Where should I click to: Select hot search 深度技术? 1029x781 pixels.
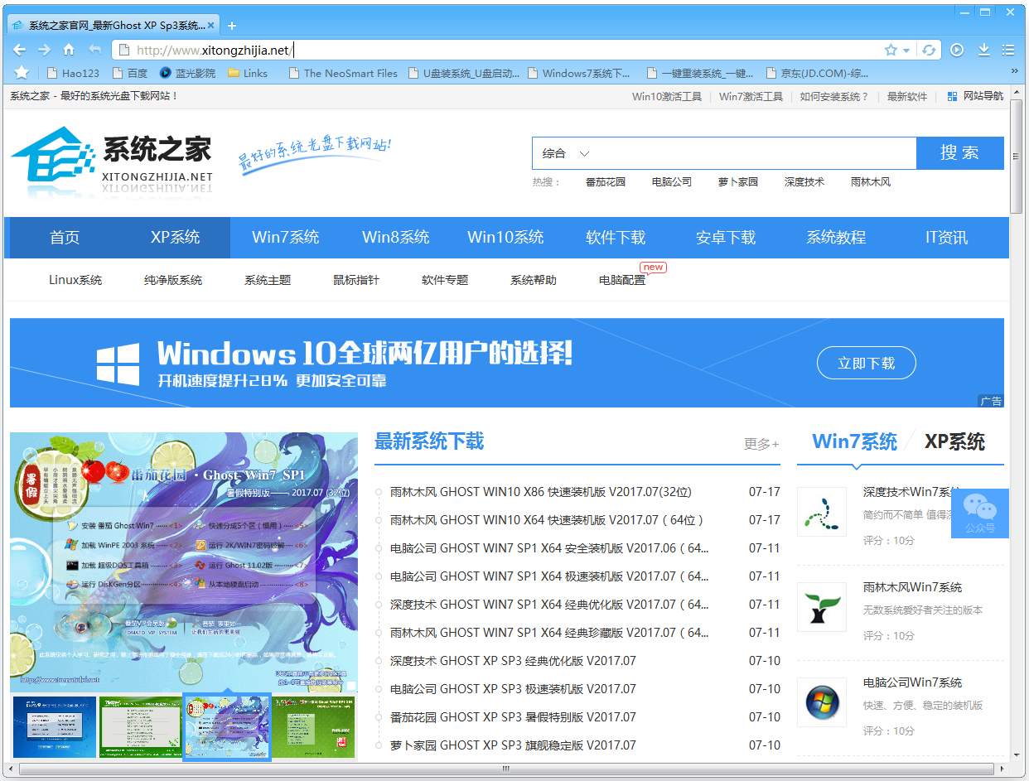(x=804, y=181)
